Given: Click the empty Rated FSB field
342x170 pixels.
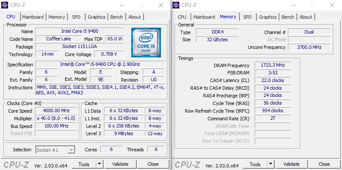Looking at the screenshot, I should (x=56, y=133).
